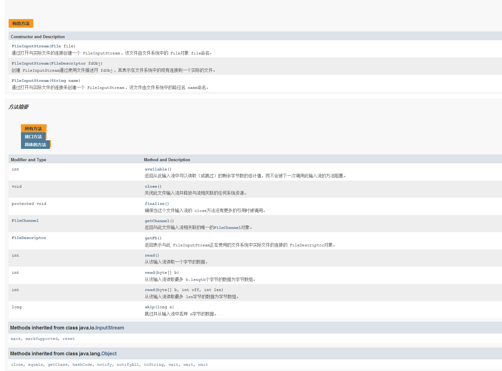Click the description text of skip method
Viewport: 502px width, 371px height.
click(x=181, y=314)
